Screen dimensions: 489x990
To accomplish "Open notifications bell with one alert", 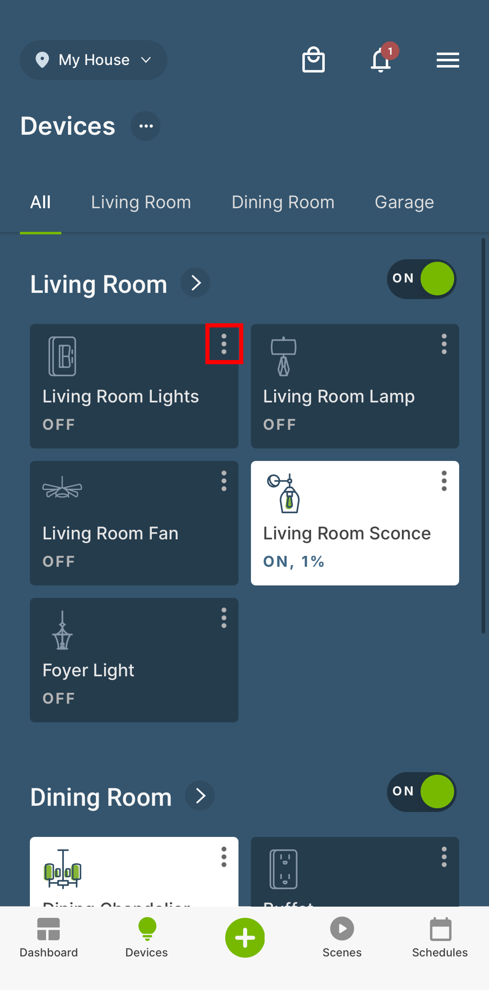I will pyautogui.click(x=382, y=59).
